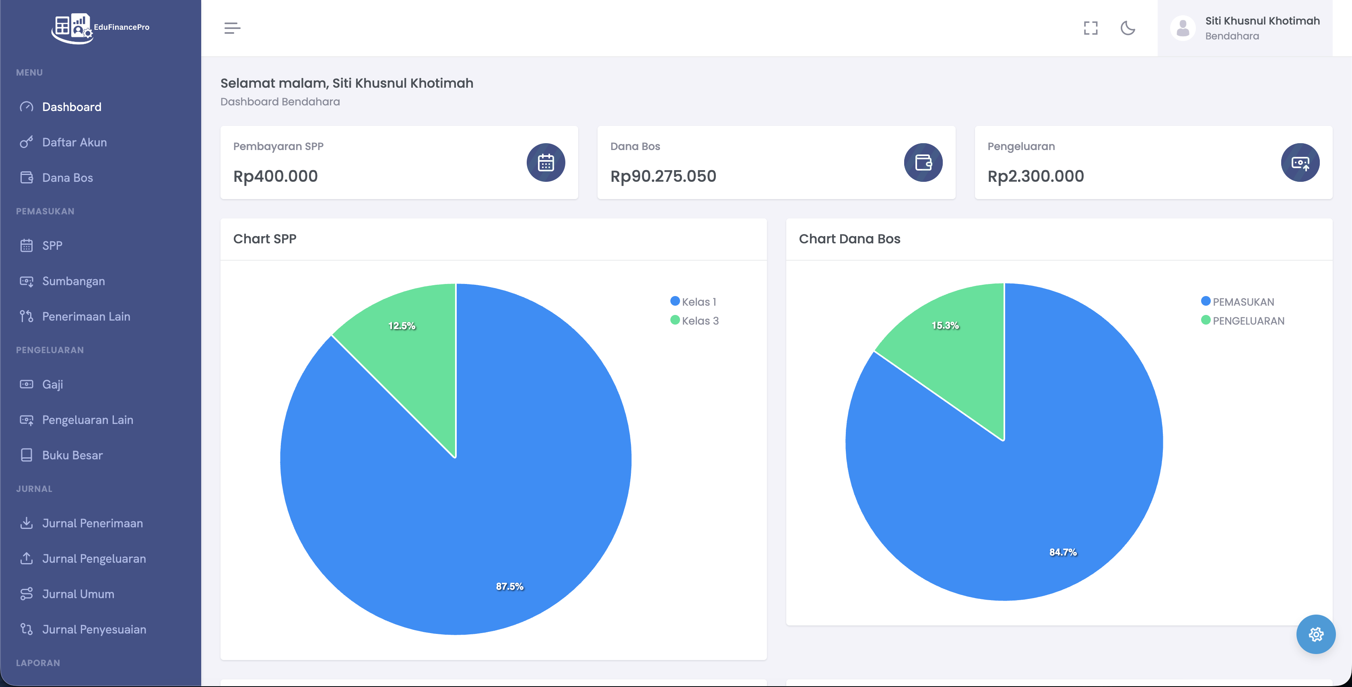This screenshot has height=687, width=1352.
Task: Click the hamburger menu collapse icon
Action: [232, 28]
